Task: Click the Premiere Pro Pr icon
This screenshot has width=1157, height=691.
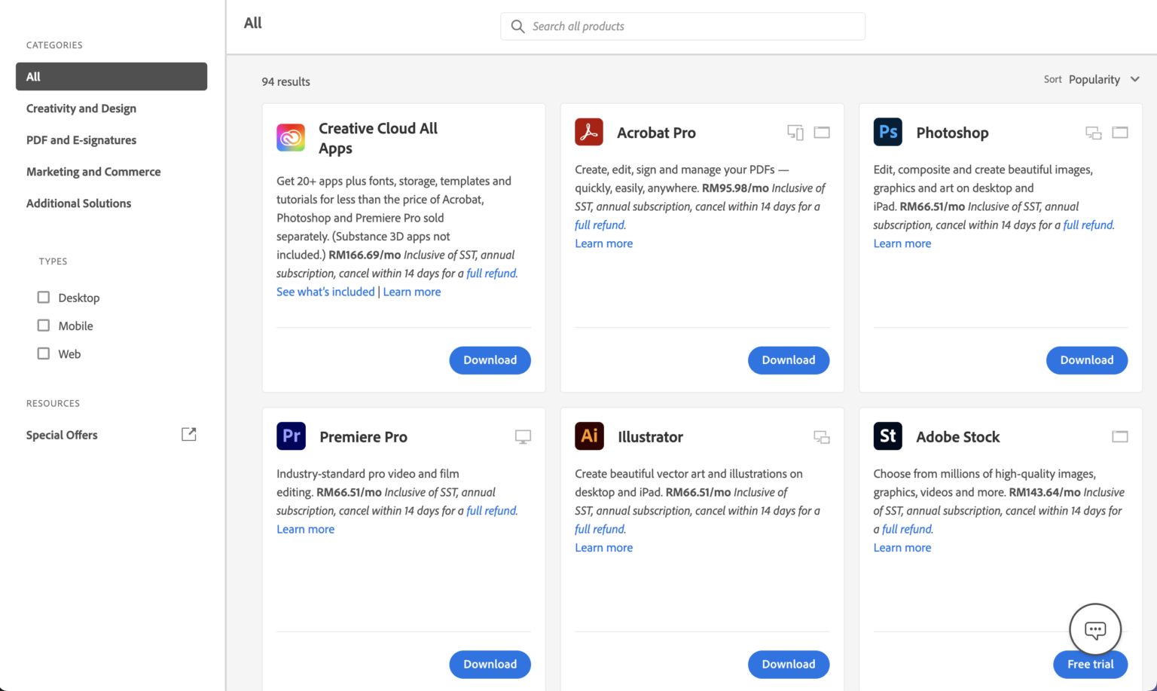Action: point(291,436)
